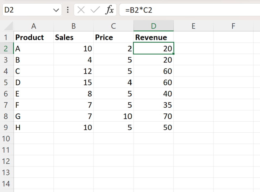The width and height of the screenshot is (260, 192).
Task: Click the three-dot more commands icon
Action: pos(67,10)
